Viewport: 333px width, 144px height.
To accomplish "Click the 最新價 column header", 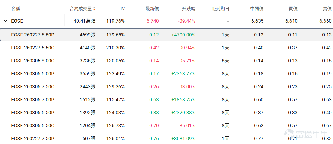I will tap(152, 9).
